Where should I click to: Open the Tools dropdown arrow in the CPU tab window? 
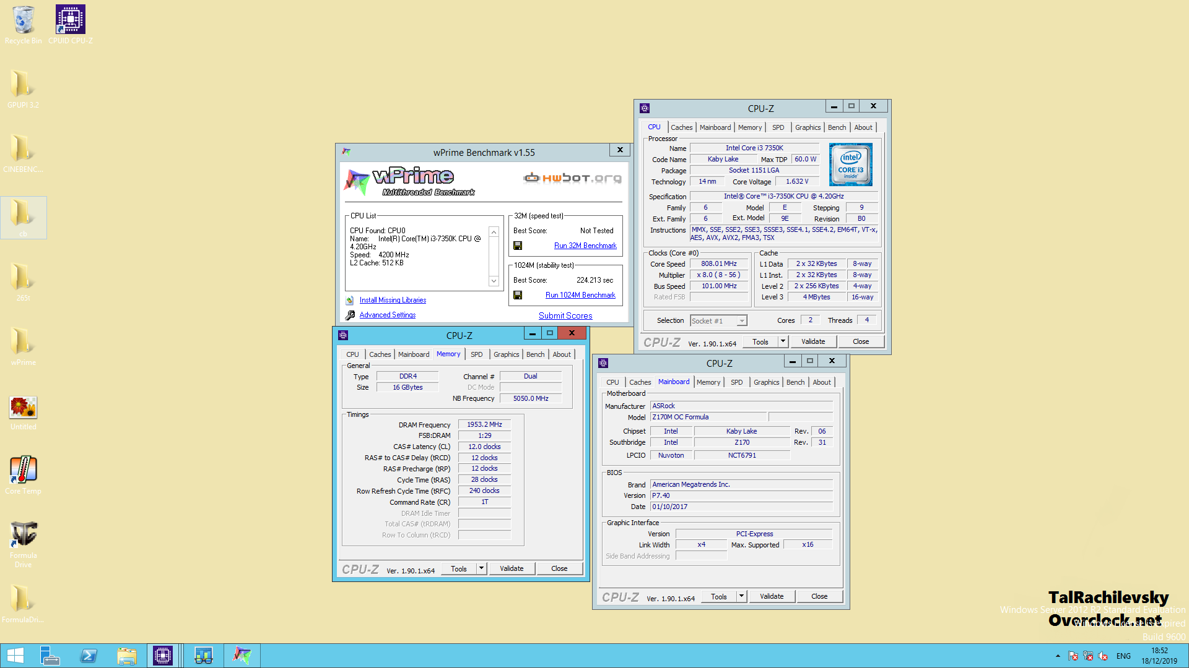(783, 341)
